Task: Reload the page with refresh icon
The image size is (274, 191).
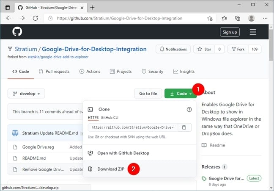Action: coord(35,18)
